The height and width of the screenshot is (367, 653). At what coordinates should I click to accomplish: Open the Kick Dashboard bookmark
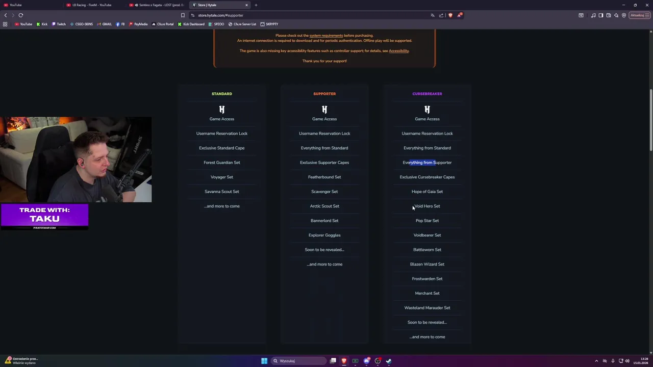tap(191, 24)
